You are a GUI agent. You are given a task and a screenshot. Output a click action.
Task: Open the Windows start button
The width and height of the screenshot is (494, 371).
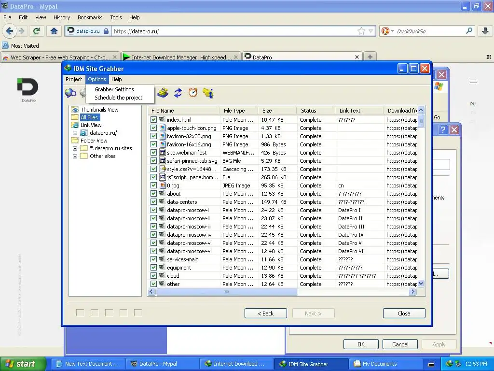23,364
